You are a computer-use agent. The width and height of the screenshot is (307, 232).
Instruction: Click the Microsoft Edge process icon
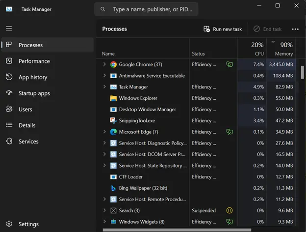(x=113, y=132)
